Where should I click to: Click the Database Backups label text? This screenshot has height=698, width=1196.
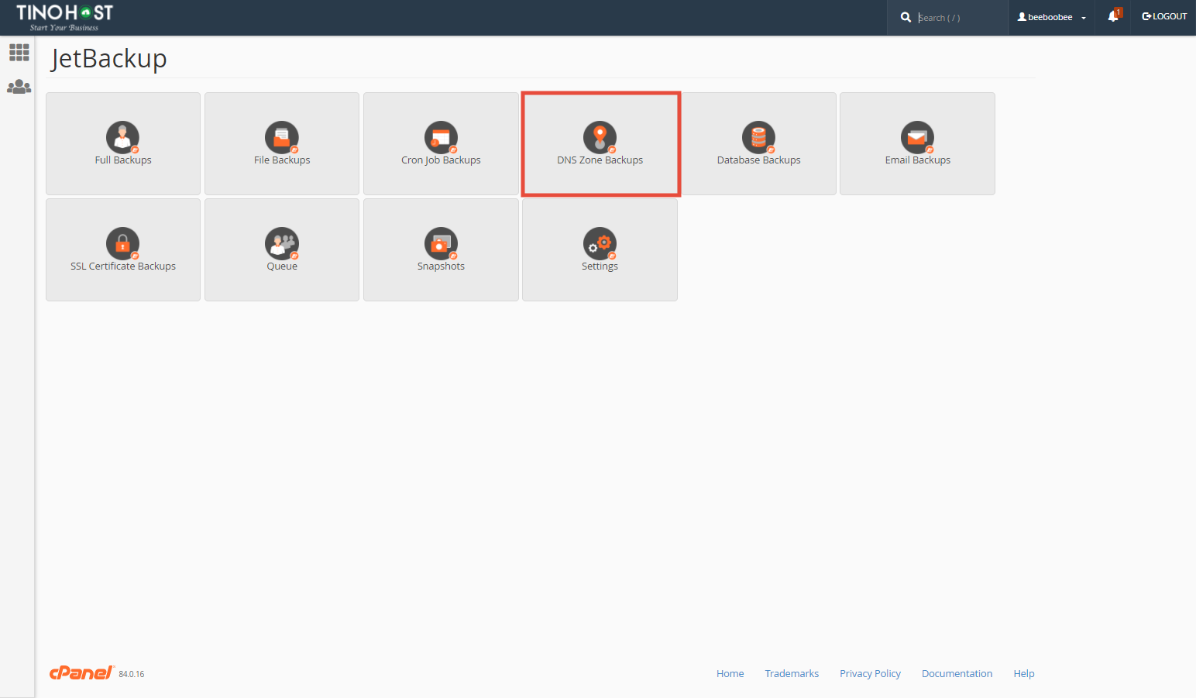click(x=759, y=160)
